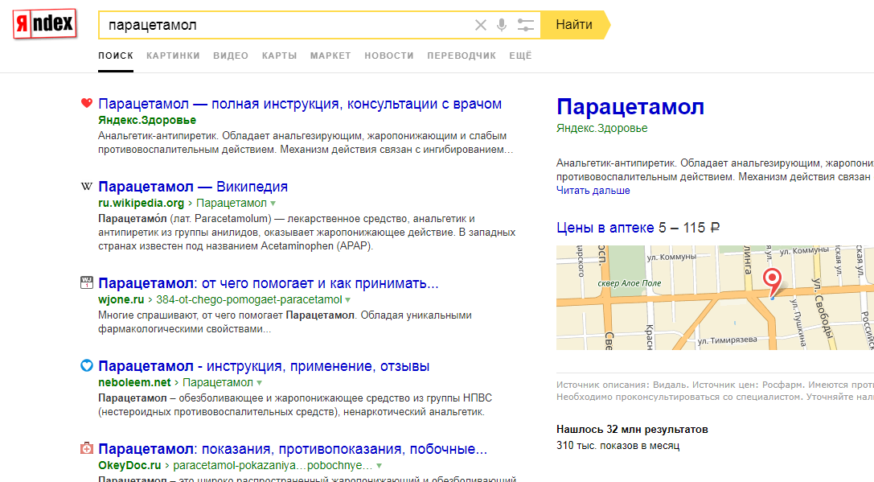Click the OkeyDoc medical kit favicon
This screenshot has height=482, width=874.
(x=87, y=449)
